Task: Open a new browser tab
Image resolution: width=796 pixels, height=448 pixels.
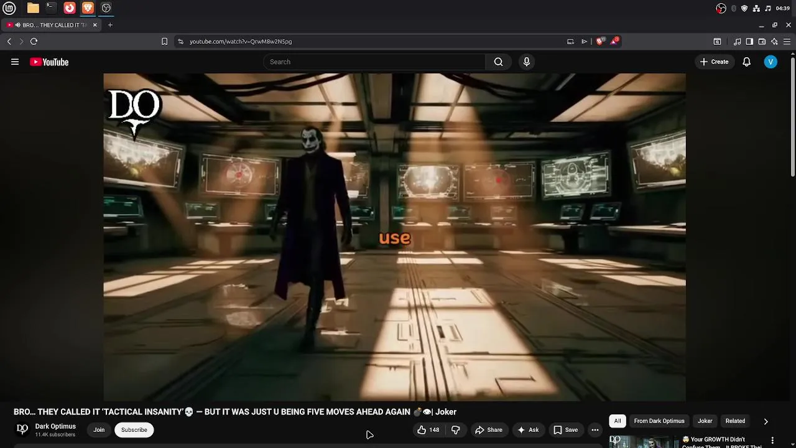Action: point(110,25)
